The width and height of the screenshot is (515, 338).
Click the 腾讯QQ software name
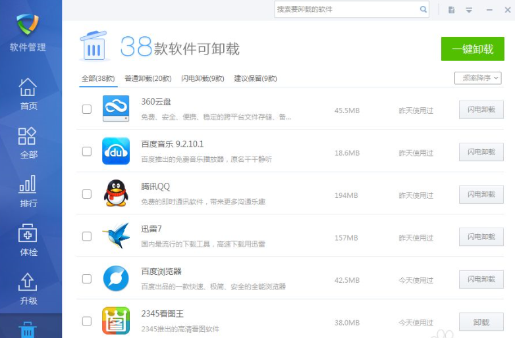pos(155,187)
